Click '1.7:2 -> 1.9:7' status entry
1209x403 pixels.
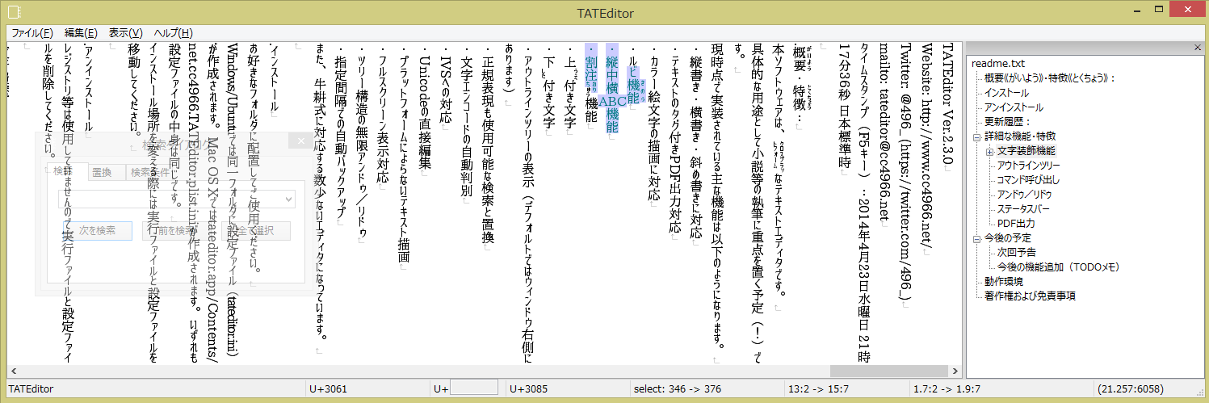[947, 389]
